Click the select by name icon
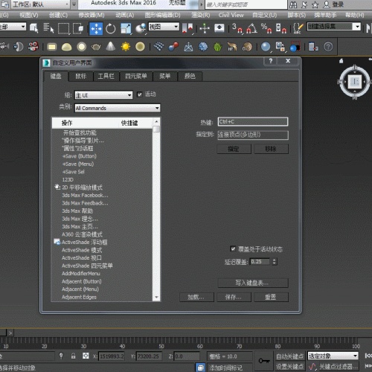The height and width of the screenshot is (372, 372). tap(48, 28)
